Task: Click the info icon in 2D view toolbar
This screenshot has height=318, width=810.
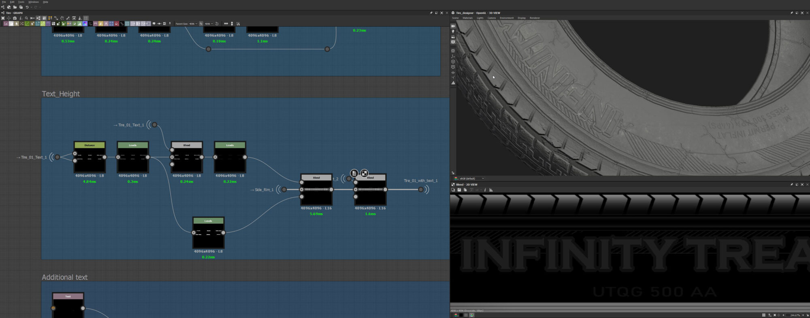Action: click(x=485, y=190)
